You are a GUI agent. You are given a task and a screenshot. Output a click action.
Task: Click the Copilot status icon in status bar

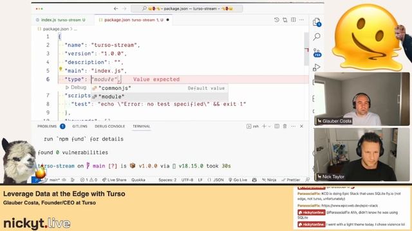pos(254,180)
